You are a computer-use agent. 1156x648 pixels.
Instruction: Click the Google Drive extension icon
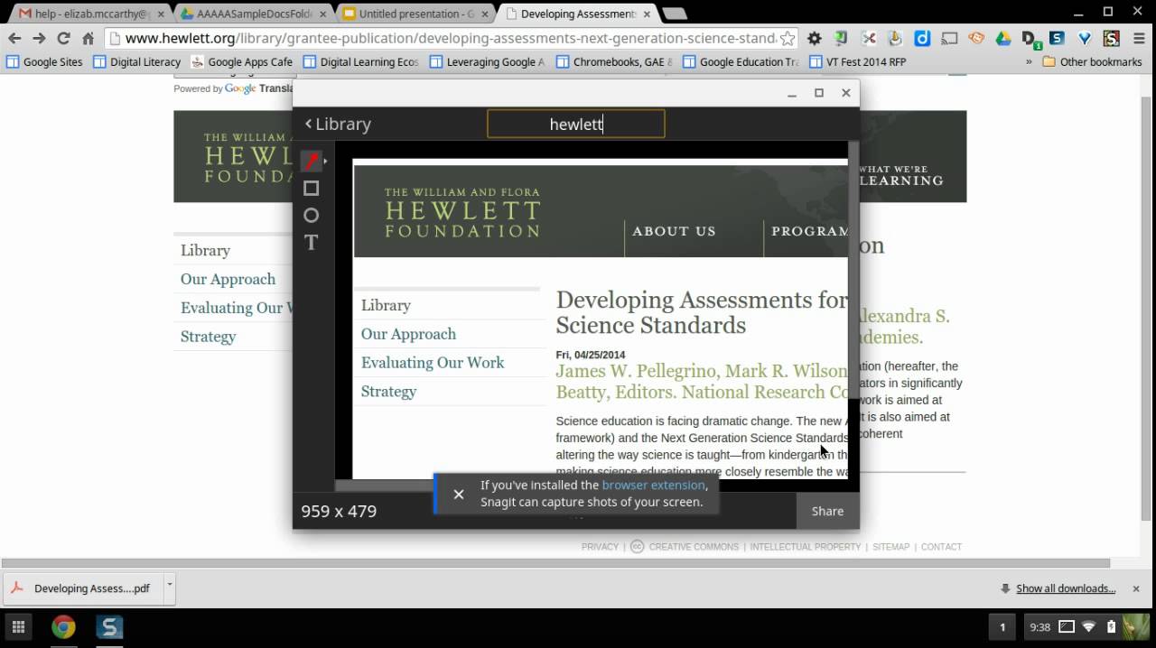click(1003, 38)
